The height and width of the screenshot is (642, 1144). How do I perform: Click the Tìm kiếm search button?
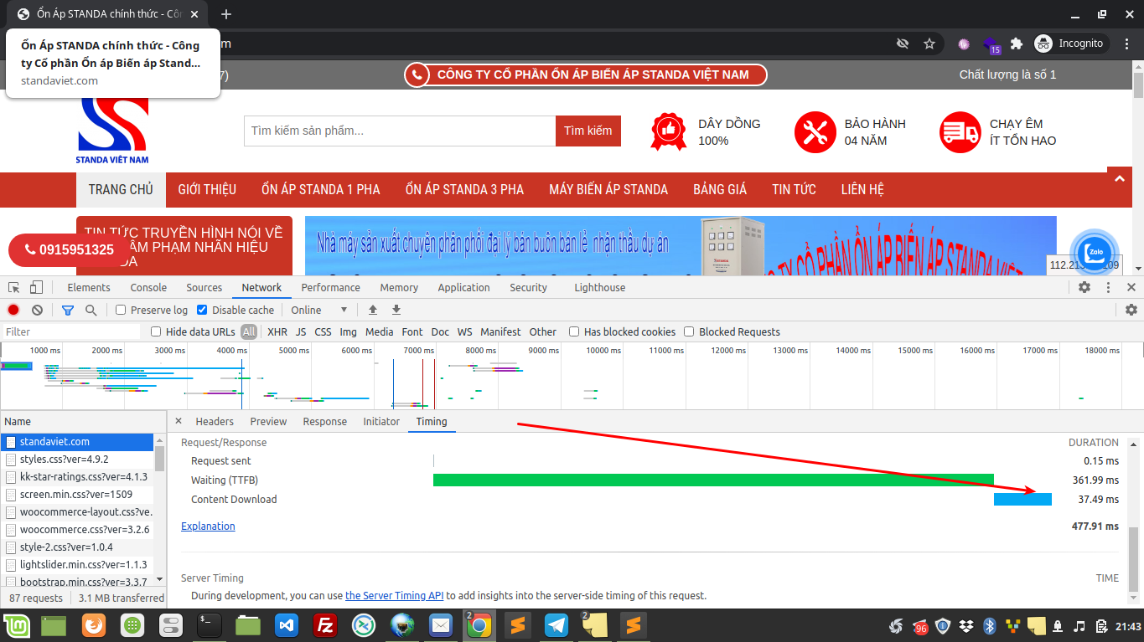588,131
